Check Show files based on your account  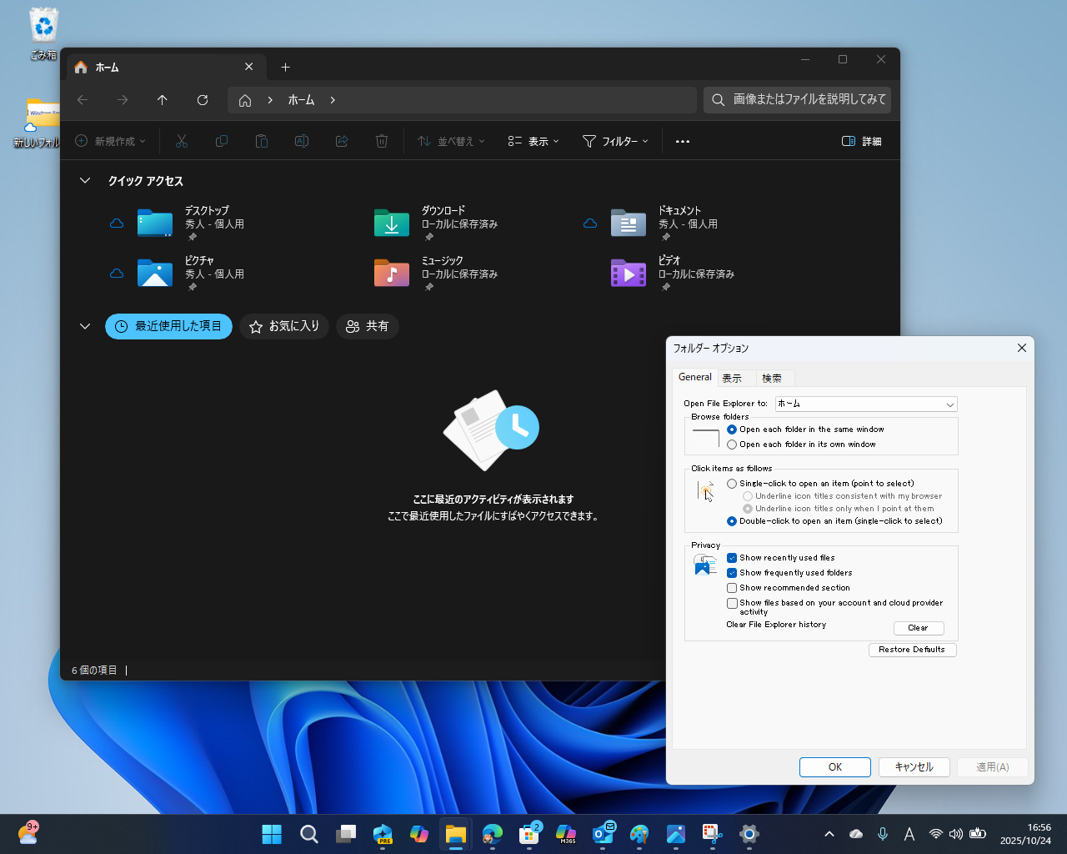point(732,603)
